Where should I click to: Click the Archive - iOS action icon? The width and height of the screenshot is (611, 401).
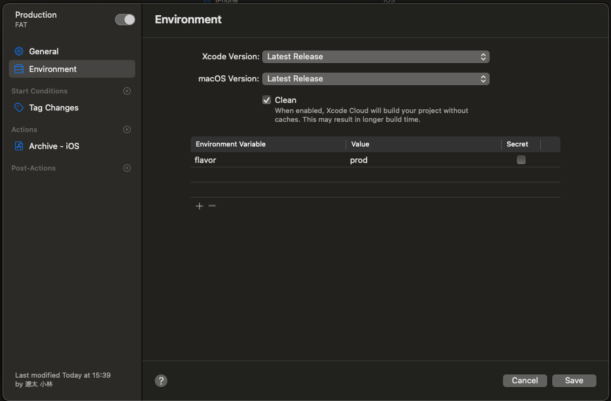coord(19,146)
